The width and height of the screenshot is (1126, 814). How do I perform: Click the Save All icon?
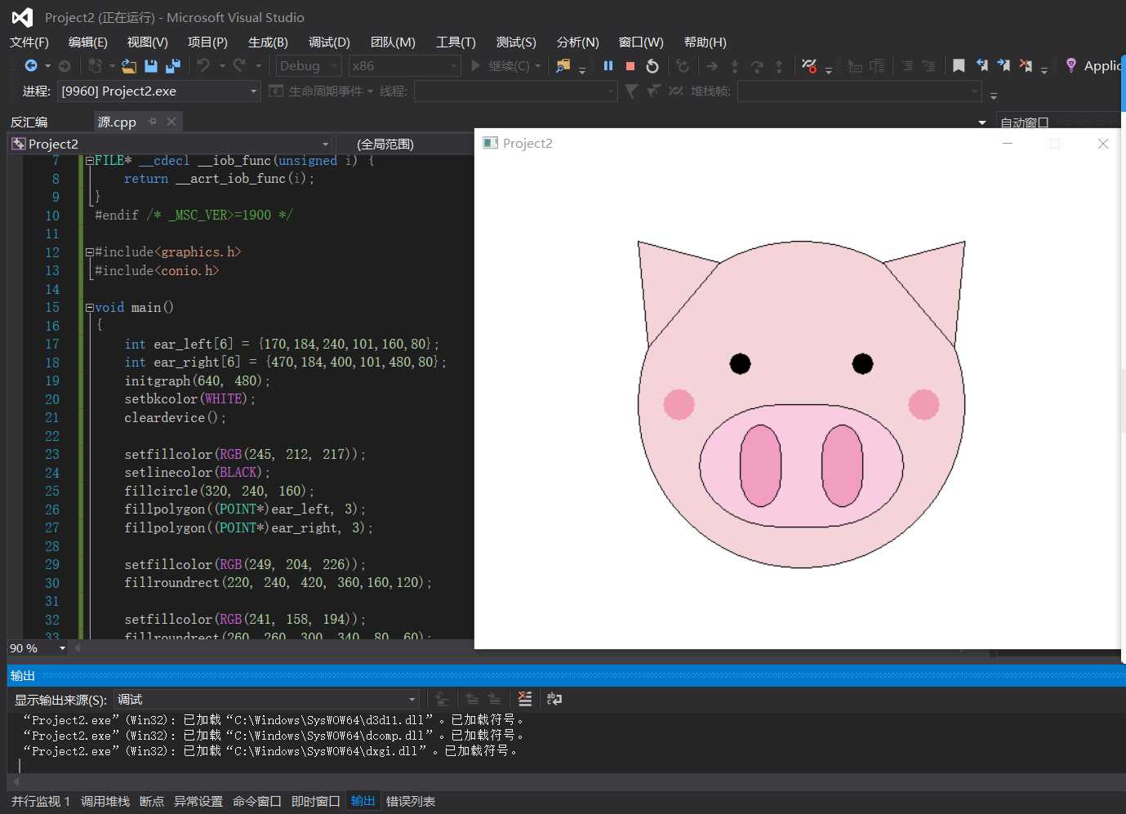coord(173,66)
